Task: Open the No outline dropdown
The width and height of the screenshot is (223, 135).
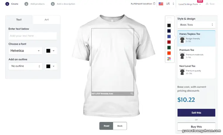Action: [26, 66]
